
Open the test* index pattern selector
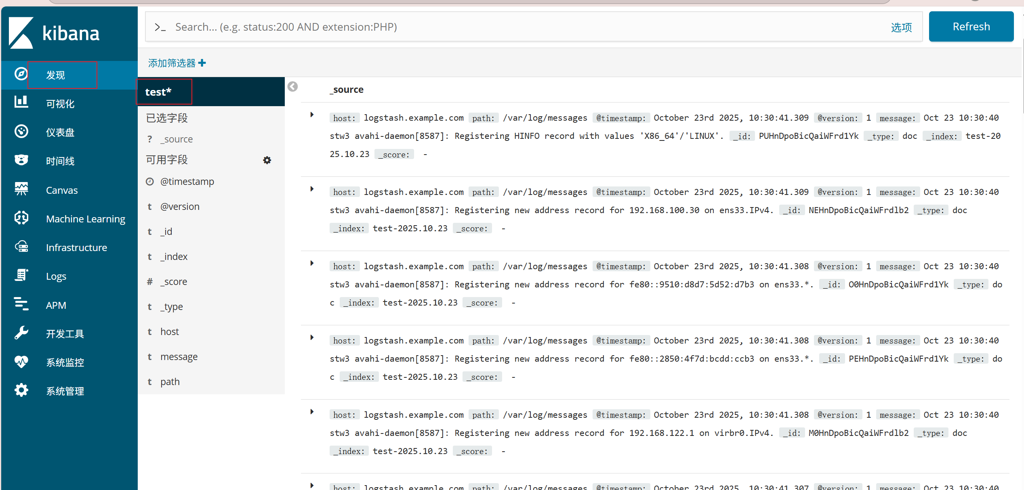tap(158, 92)
